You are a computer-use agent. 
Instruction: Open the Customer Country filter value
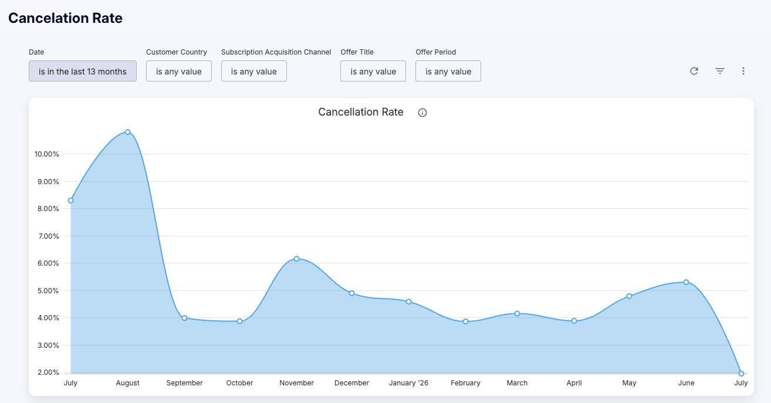(179, 71)
